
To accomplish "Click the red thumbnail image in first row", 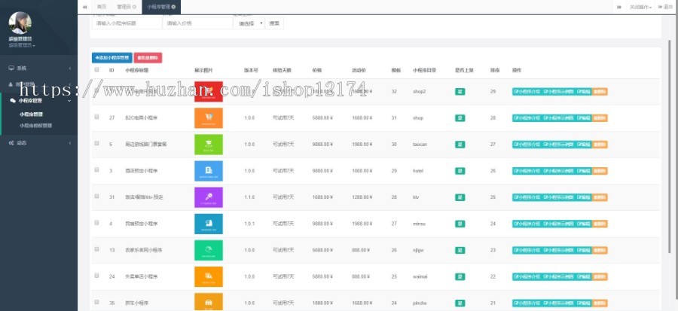I will click(209, 92).
